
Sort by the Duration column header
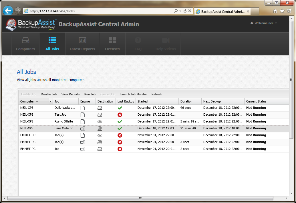coord(190,101)
